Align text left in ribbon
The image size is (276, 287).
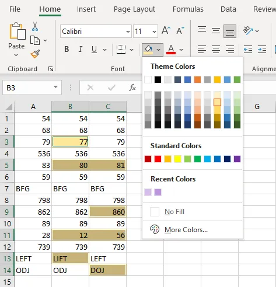pyautogui.click(x=202, y=50)
